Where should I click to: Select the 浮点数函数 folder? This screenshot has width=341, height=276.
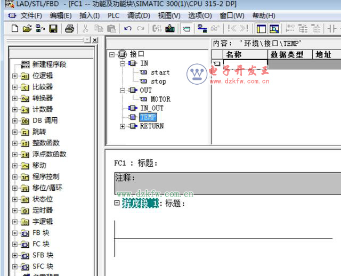coord(49,154)
